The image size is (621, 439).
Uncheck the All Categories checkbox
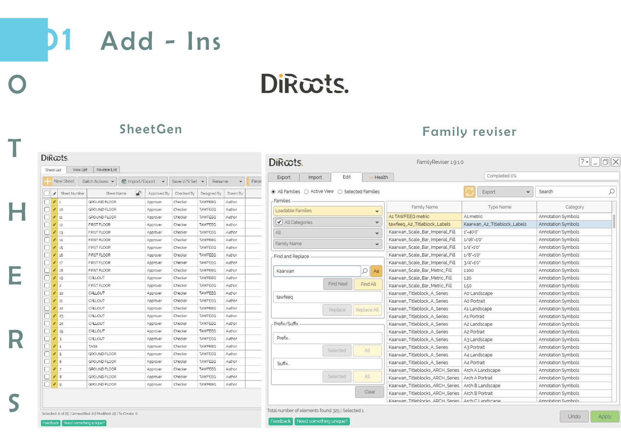click(279, 222)
